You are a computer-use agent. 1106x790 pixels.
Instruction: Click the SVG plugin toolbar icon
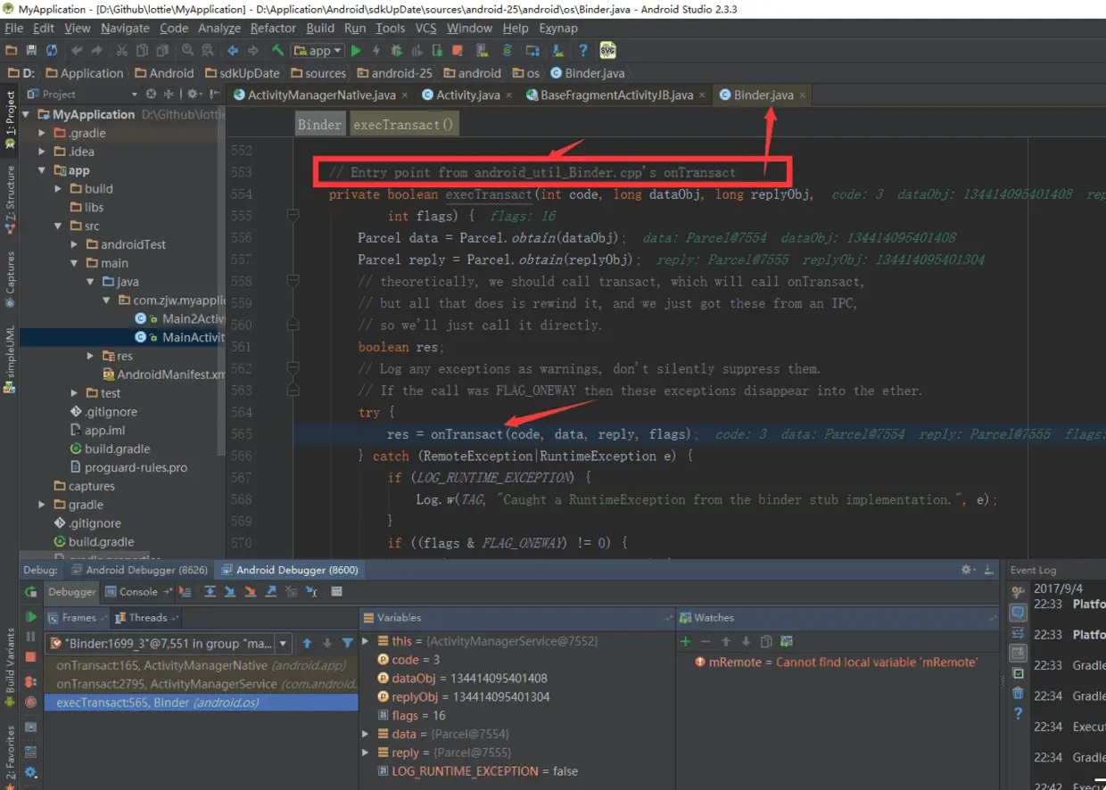pos(608,50)
